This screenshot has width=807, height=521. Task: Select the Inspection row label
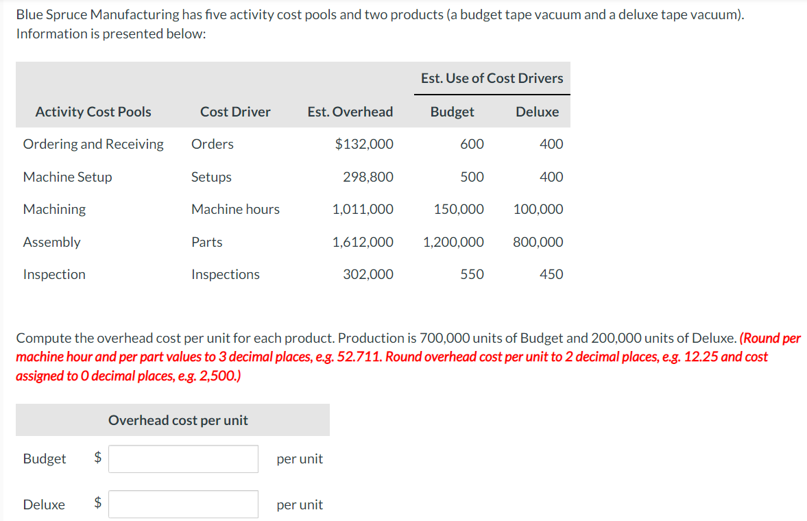tap(54, 274)
